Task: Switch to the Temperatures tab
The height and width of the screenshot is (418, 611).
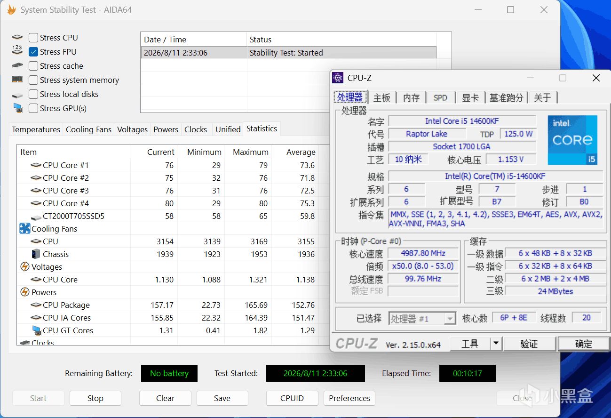Action: tap(36, 129)
